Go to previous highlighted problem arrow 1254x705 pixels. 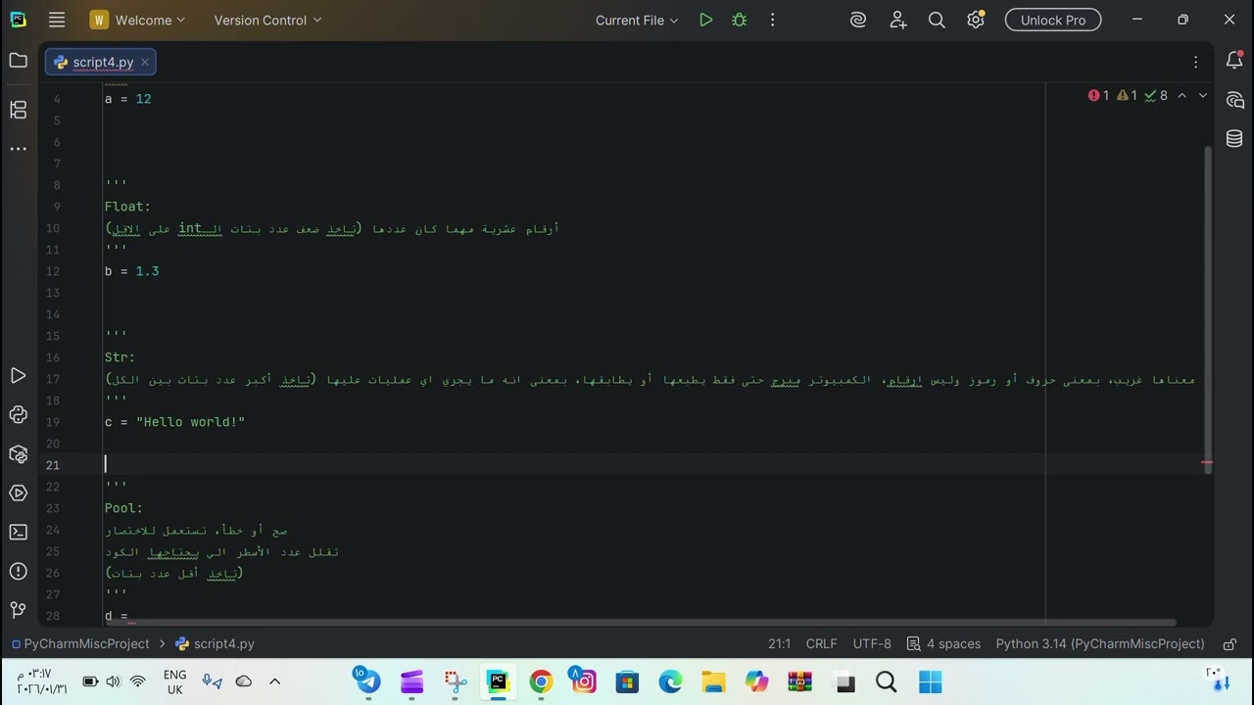[1182, 95]
